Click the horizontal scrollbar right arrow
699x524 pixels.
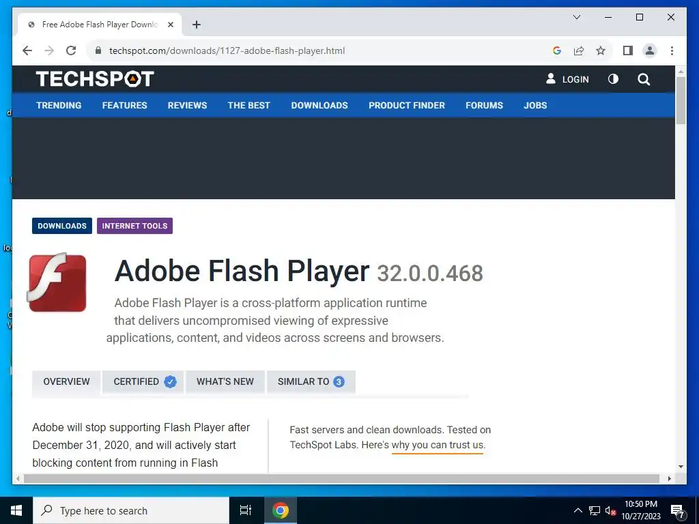coord(669,478)
